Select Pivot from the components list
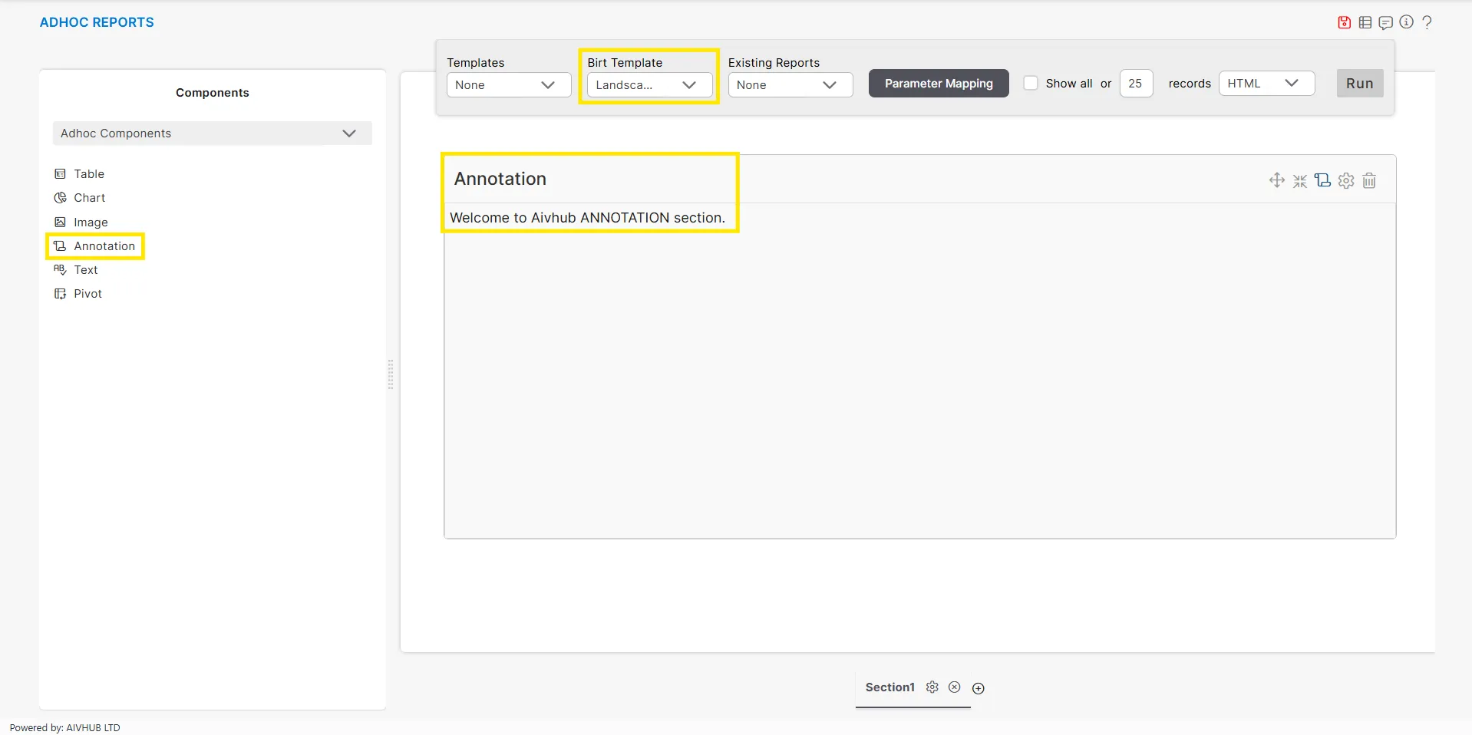1472x735 pixels. (87, 294)
